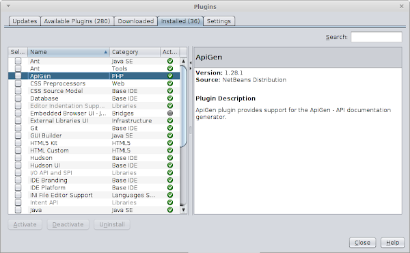Screen dimensions: 410x253
Task: Open the window menu triangle in title bar
Action: point(8,5)
